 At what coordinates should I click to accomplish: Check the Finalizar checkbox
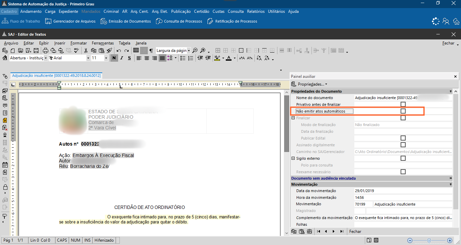(403, 118)
